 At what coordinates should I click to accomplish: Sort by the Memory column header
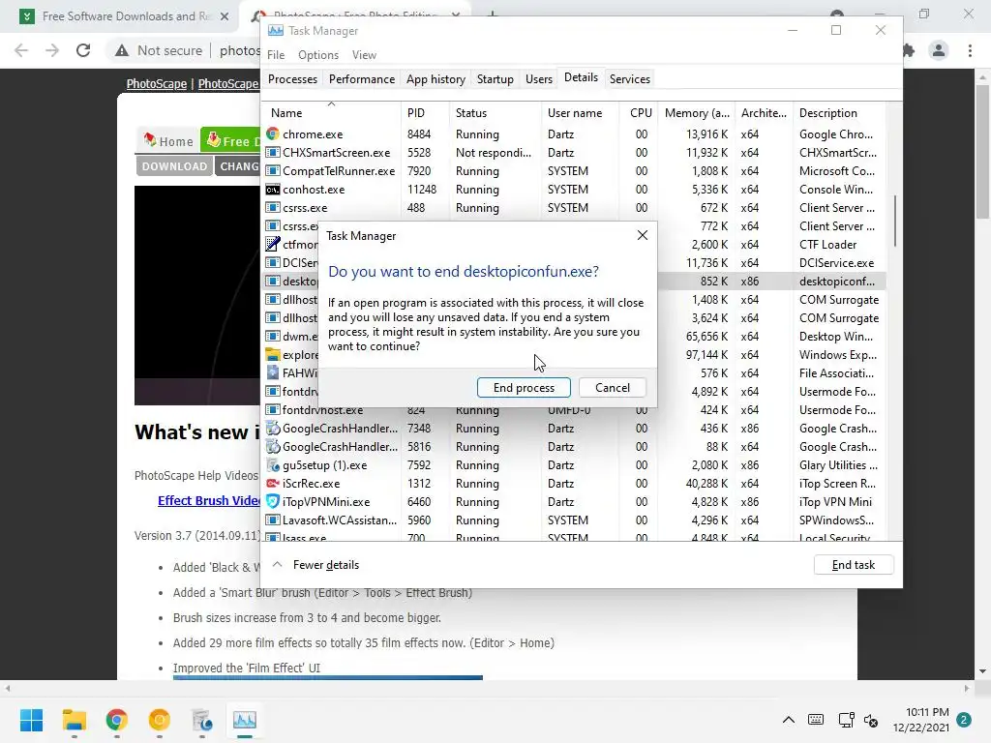click(x=696, y=113)
